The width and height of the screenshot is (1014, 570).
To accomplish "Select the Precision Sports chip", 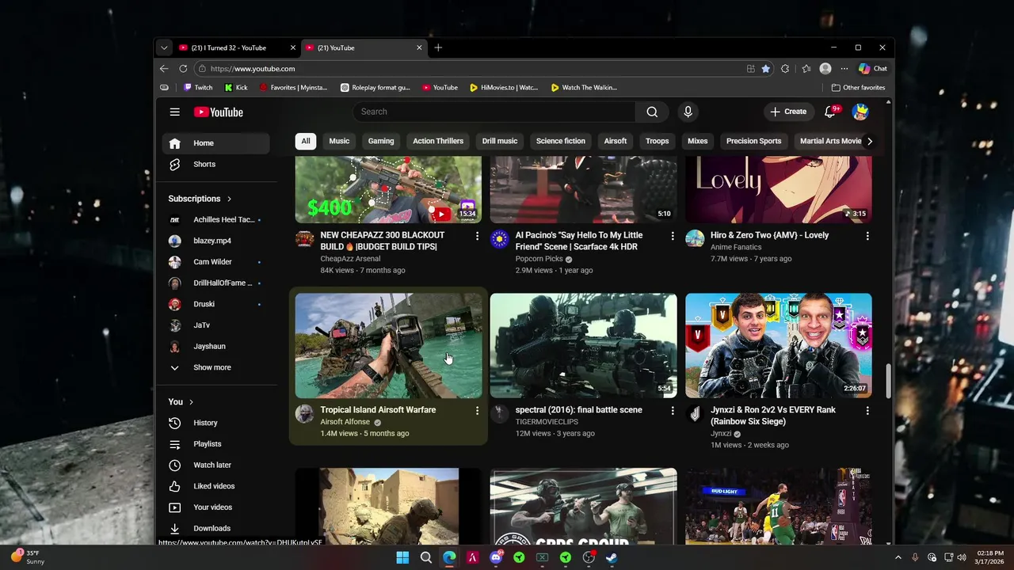I will [754, 141].
